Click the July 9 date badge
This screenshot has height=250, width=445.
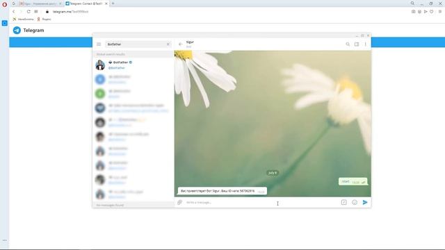point(273,173)
